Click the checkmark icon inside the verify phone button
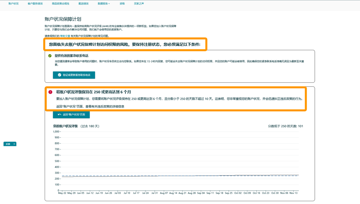 [59, 75]
